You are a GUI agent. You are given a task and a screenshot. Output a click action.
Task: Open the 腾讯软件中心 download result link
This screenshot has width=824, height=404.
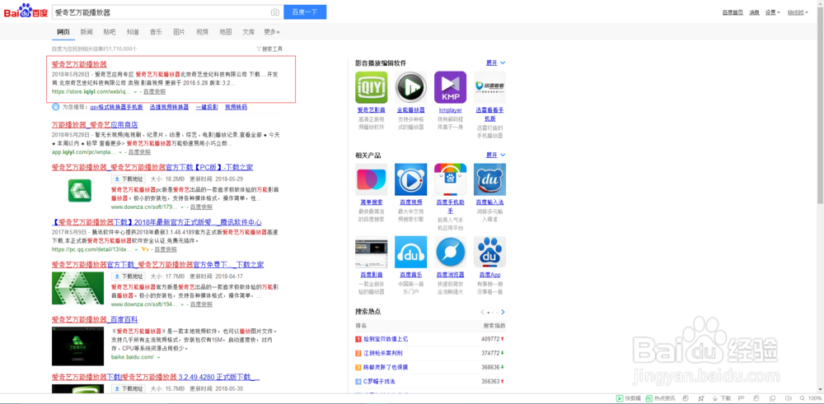(x=157, y=222)
